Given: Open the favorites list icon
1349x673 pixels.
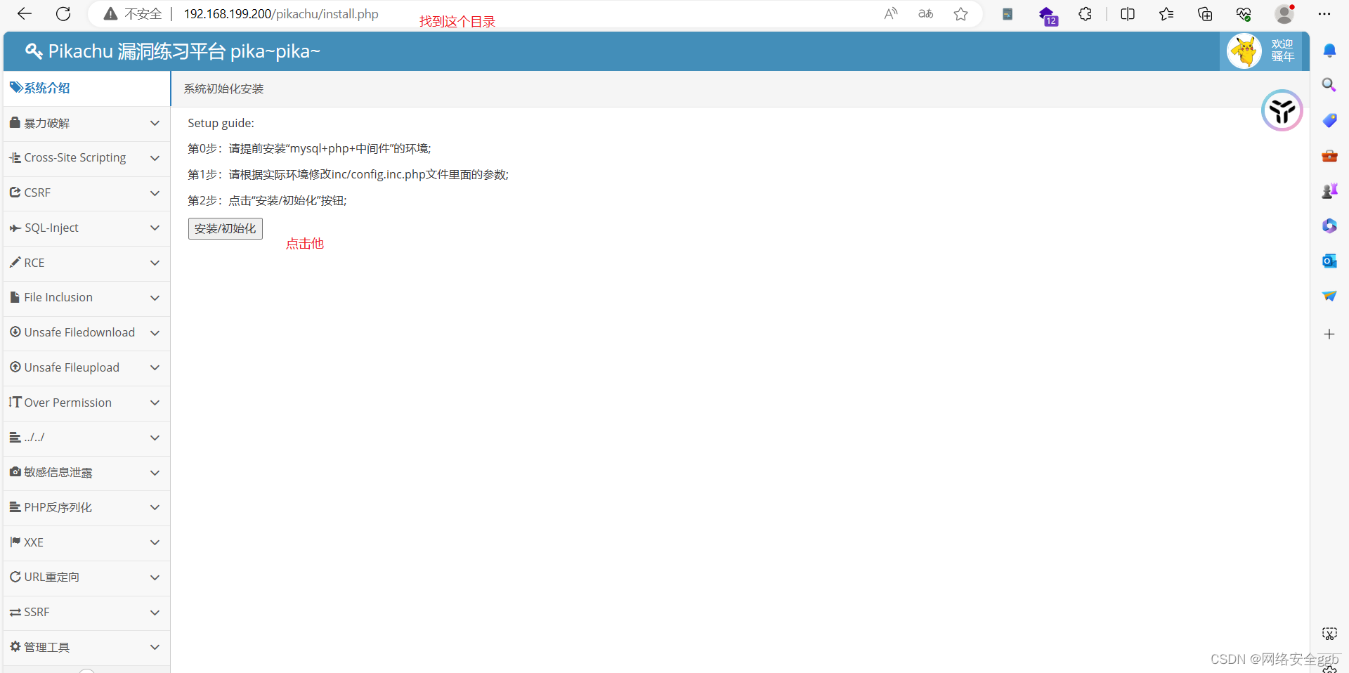Looking at the screenshot, I should (1166, 13).
